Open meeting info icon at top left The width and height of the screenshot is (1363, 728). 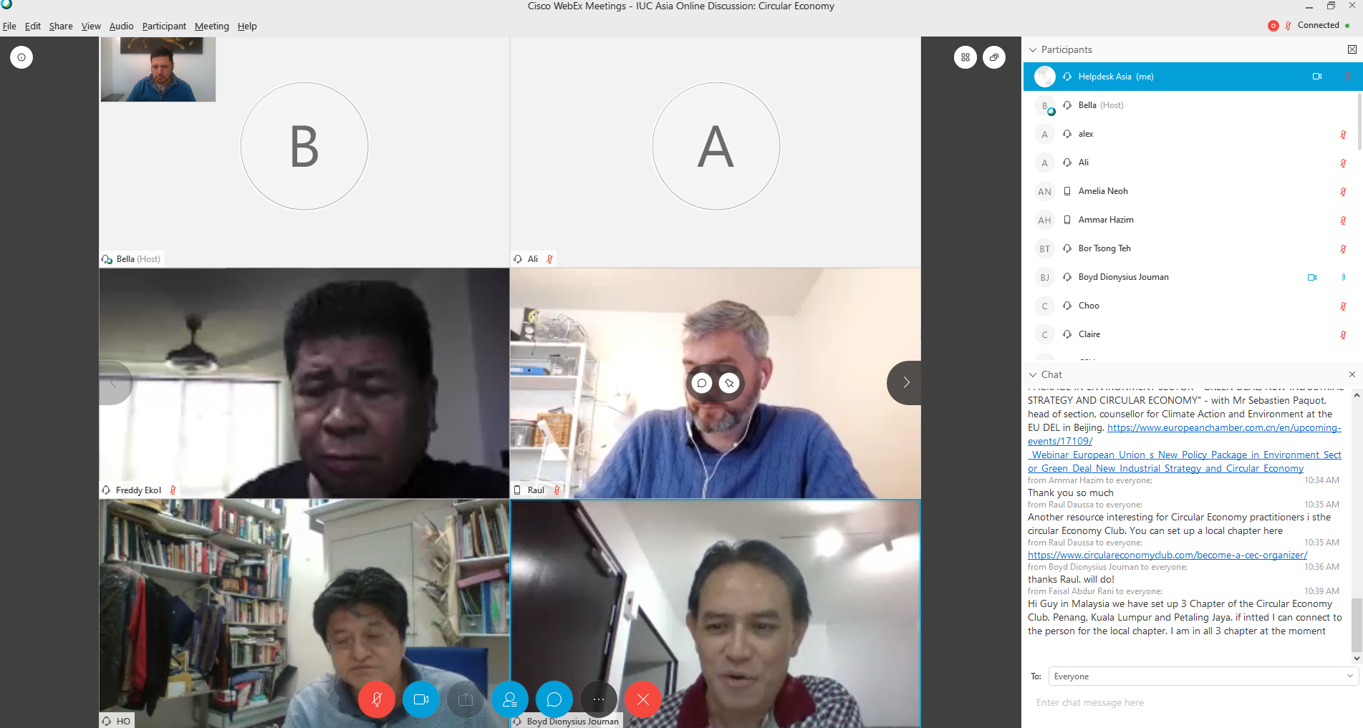tap(21, 57)
